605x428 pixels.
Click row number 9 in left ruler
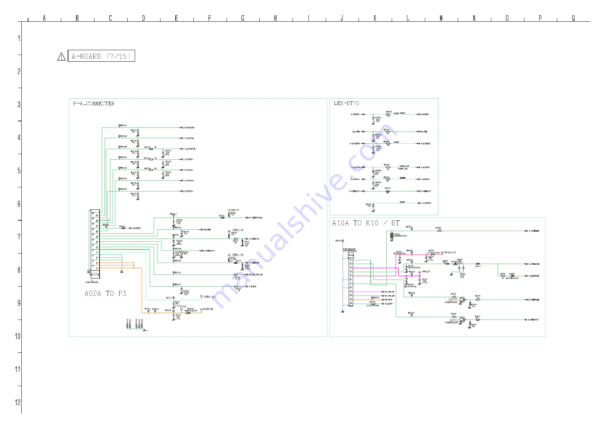[19, 303]
